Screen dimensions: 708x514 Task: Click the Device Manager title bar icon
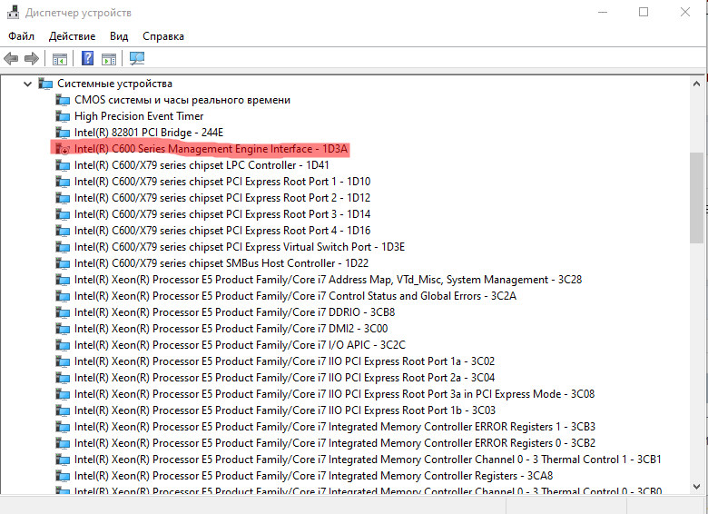13,13
